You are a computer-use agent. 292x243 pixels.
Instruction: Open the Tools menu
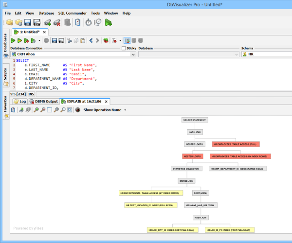click(95, 13)
